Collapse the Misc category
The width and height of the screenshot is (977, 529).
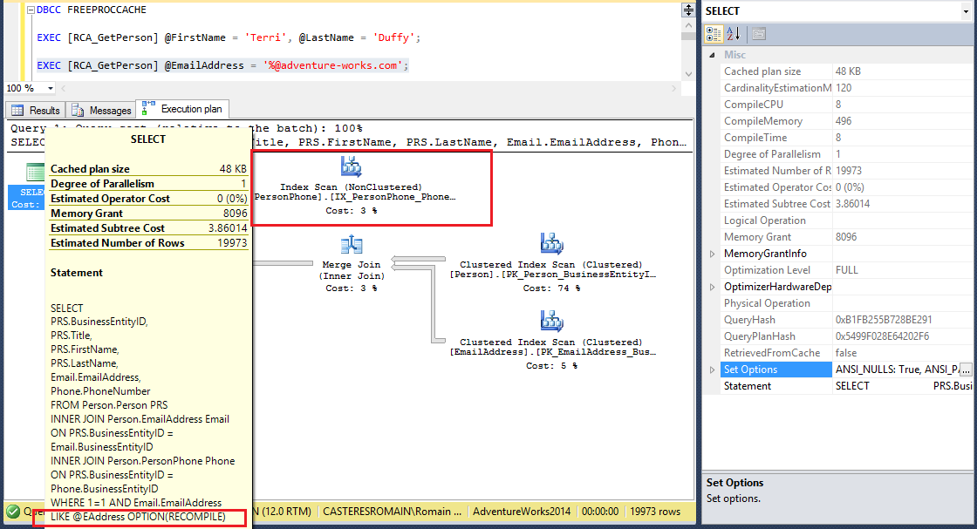coord(712,55)
